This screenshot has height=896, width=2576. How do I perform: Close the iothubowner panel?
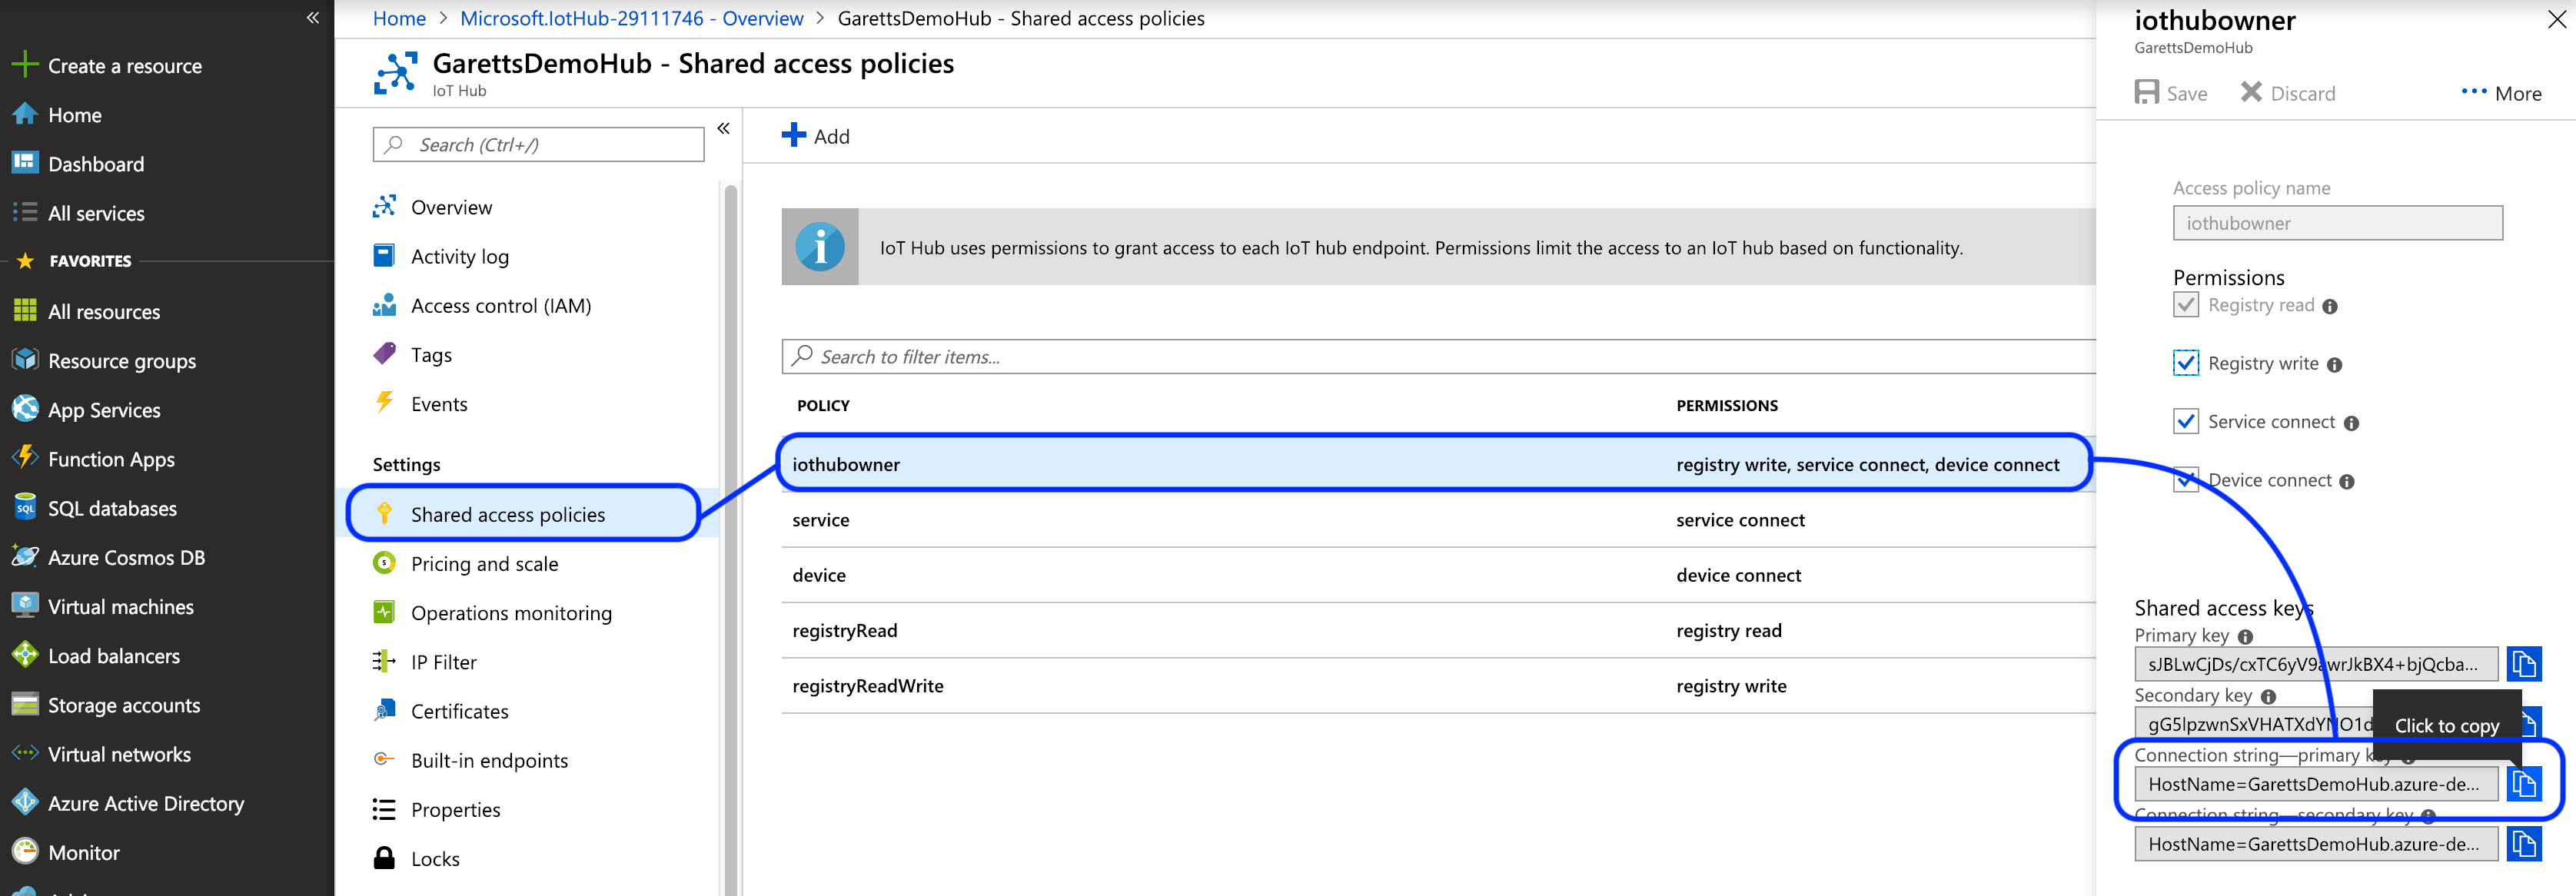point(2555,19)
